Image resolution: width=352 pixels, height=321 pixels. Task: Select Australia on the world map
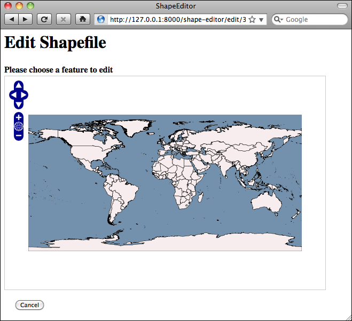point(267,202)
